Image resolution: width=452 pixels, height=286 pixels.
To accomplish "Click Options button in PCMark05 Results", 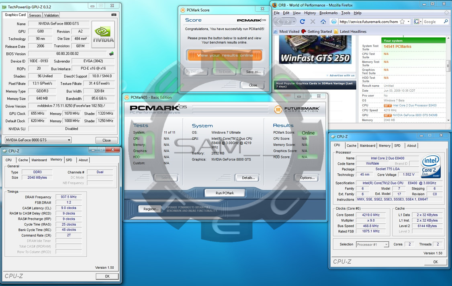I will pyautogui.click(x=307, y=178).
